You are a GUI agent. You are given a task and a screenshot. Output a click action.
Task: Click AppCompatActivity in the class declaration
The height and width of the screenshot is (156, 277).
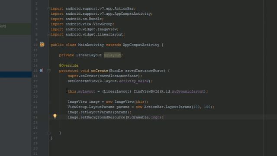[141, 45]
